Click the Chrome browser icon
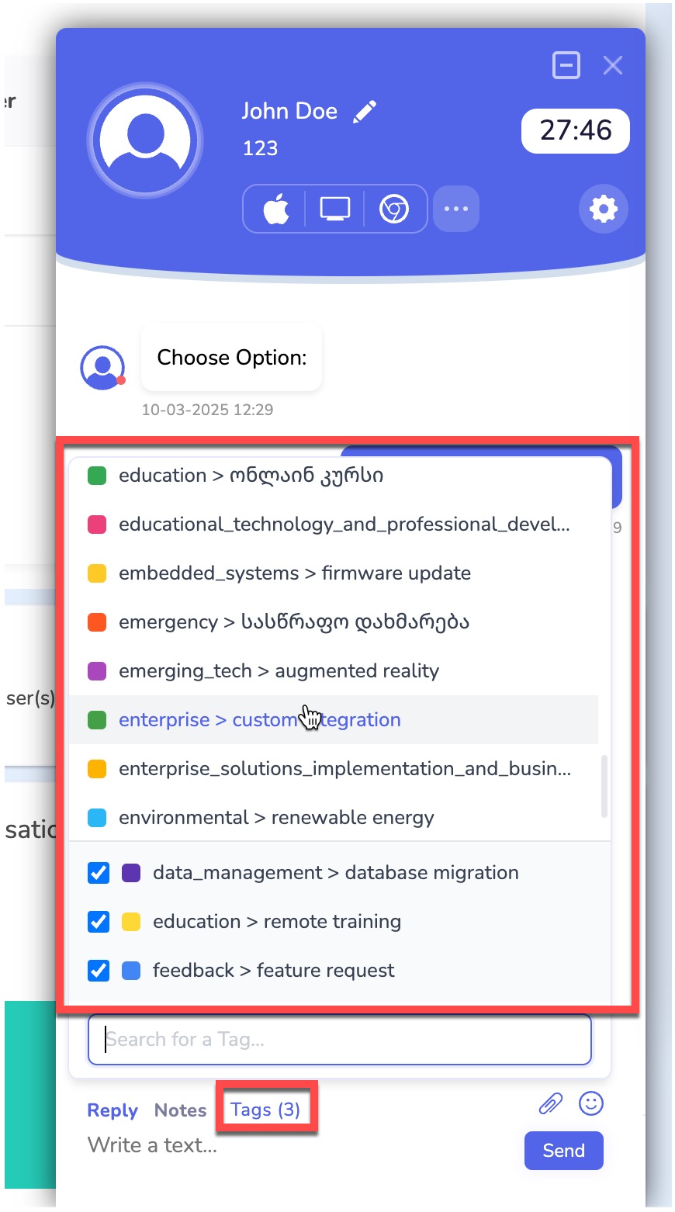This screenshot has width=675, height=1212. pyautogui.click(x=394, y=209)
